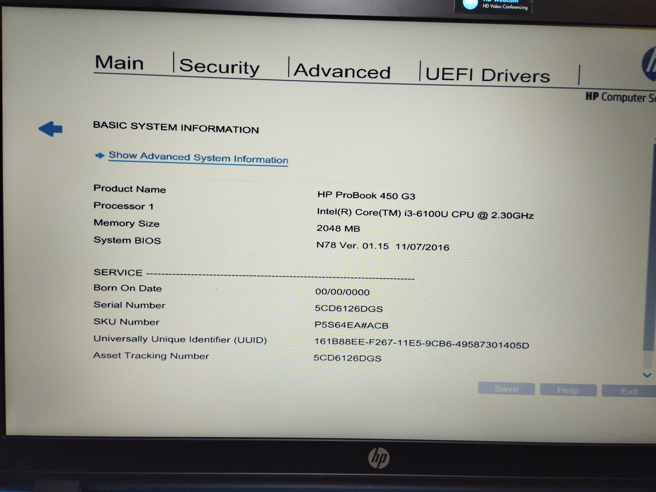Select the Serial Number label

click(x=129, y=305)
